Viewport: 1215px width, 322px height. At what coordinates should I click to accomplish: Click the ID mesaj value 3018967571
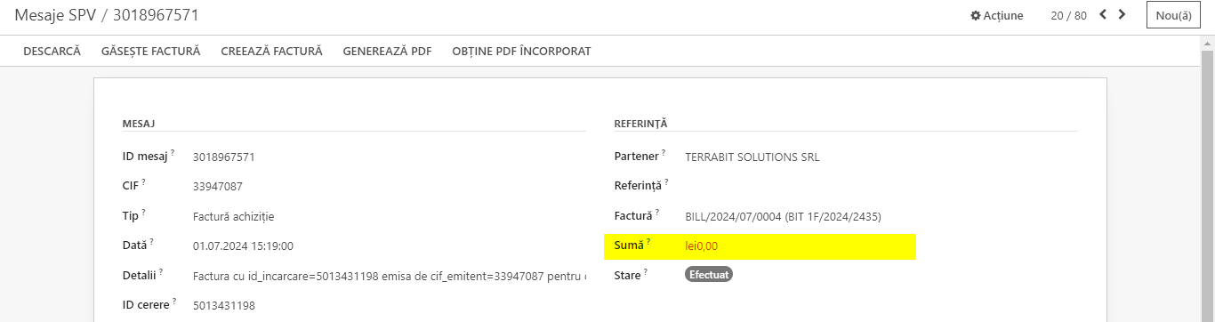click(224, 157)
